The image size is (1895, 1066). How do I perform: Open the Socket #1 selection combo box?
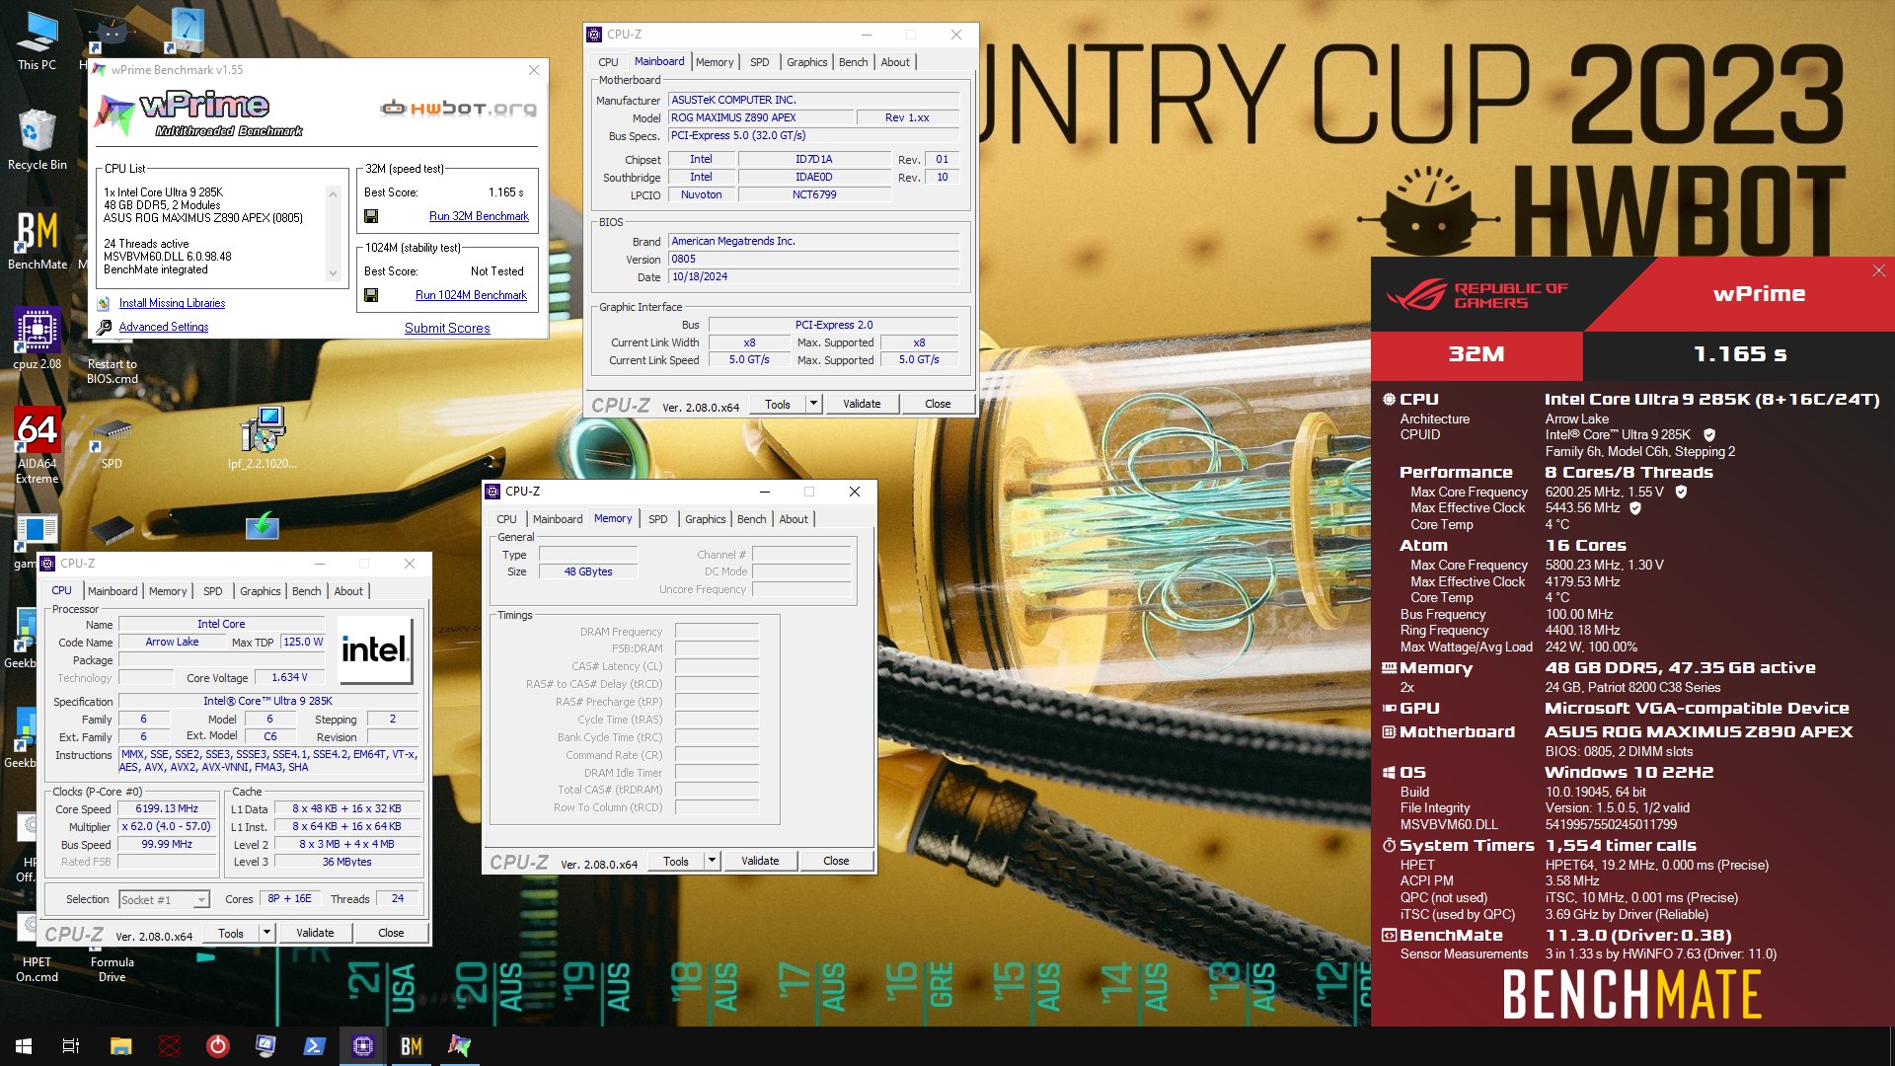164,900
